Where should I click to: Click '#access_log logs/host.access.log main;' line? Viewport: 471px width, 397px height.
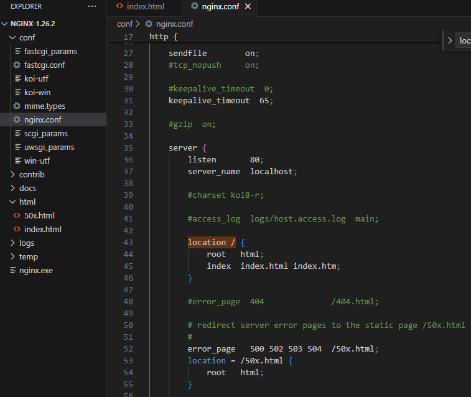(283, 219)
